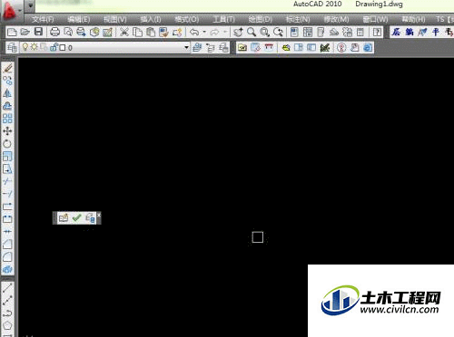Select the Array grid tool
This screenshot has width=454, height=337.
tap(8, 119)
